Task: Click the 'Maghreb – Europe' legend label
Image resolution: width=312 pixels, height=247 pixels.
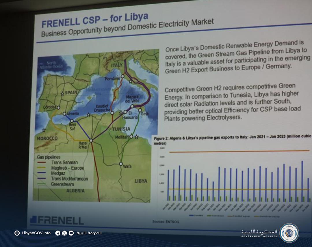Action: (68, 168)
